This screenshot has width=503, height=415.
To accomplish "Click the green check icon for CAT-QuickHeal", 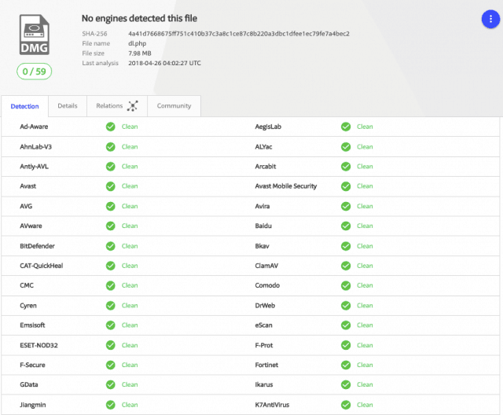I will [x=110, y=266].
